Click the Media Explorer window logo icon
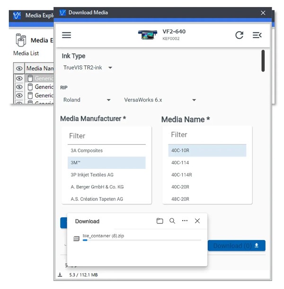Image resolution: width=284 pixels, height=289 pixels. 17,16
